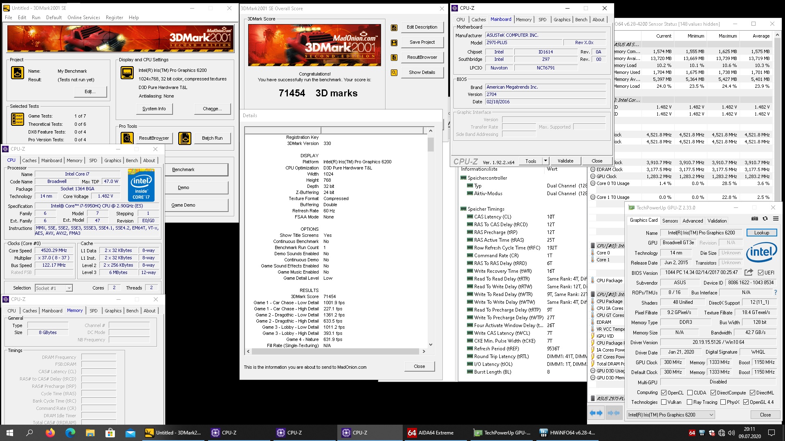The width and height of the screenshot is (785, 441).
Task: Click the Edit... button under Project
Action: click(x=90, y=91)
